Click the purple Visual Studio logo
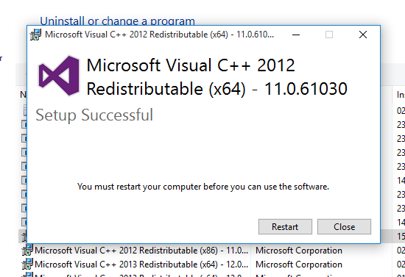The height and width of the screenshot is (277, 405). pyautogui.click(x=59, y=76)
